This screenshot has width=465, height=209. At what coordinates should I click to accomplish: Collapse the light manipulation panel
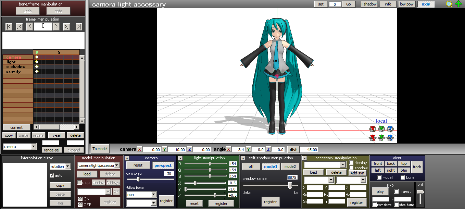click(x=180, y=158)
